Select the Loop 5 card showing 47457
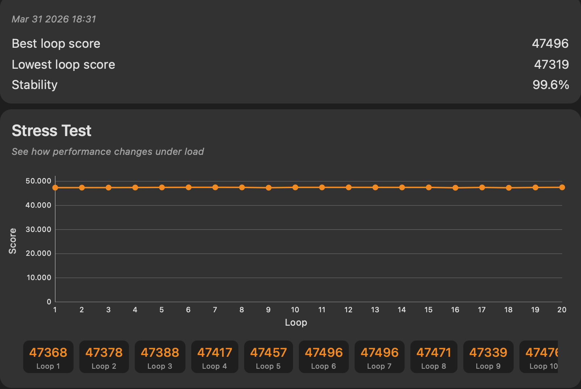Image resolution: width=581 pixels, height=389 pixels. (x=268, y=357)
